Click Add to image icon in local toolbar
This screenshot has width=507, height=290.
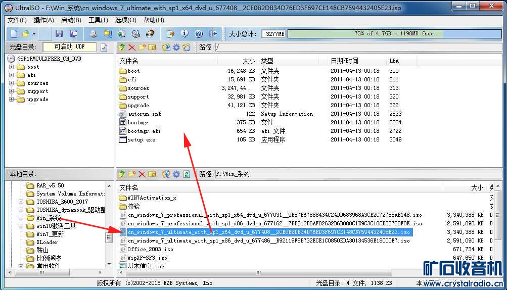[x=166, y=174]
